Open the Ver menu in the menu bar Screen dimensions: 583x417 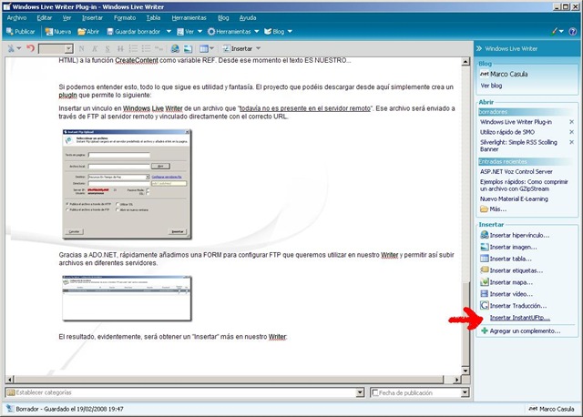66,18
